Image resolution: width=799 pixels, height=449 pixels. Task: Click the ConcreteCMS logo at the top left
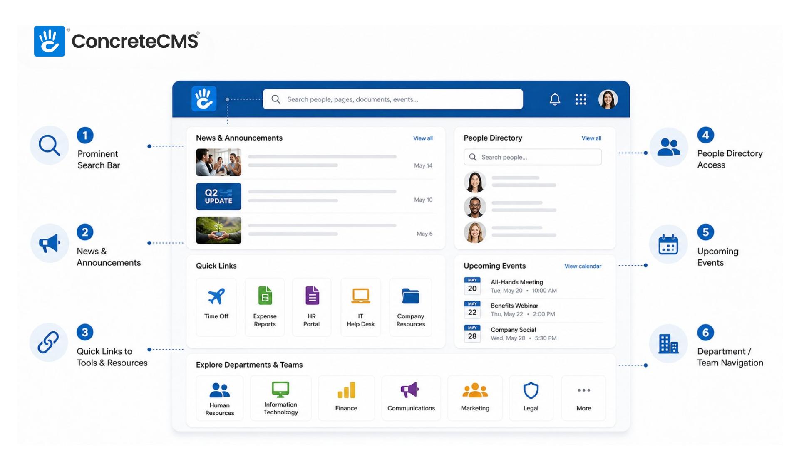(x=117, y=41)
